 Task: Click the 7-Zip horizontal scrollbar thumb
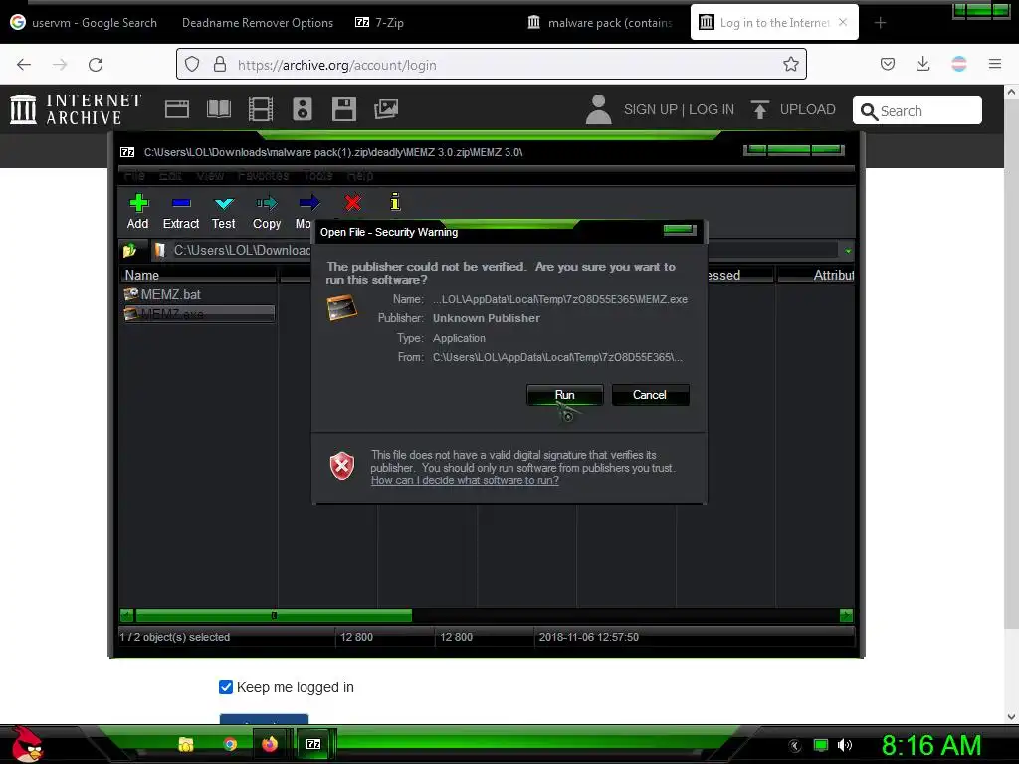pyautogui.click(x=274, y=615)
